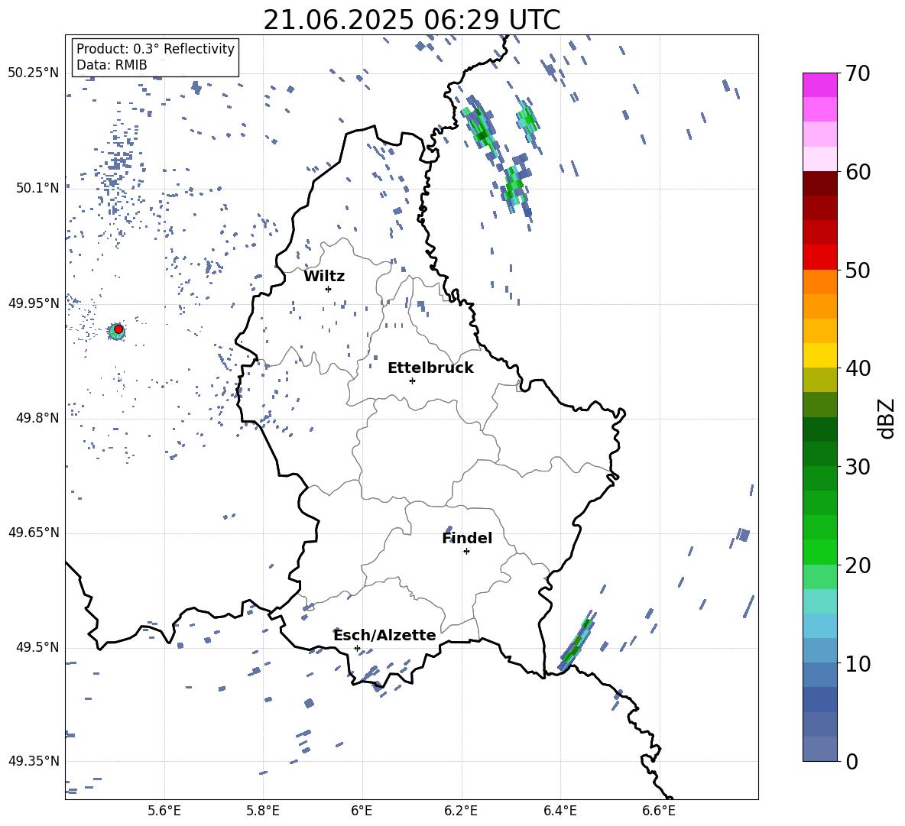Click the cross marker below Esch/Alzette
The image size is (905, 826).
point(357,648)
